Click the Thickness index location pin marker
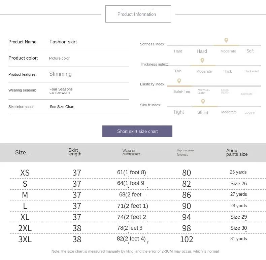The image size is (266, 260). coord(202,61)
